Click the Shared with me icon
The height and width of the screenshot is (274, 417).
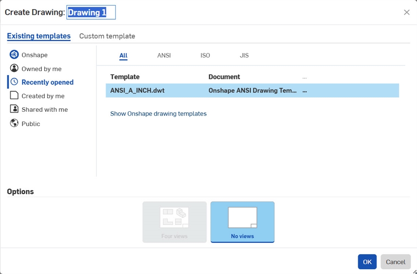[x=14, y=110]
